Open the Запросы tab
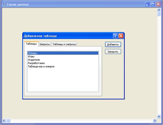The height and width of the screenshot is (125, 163). click(x=44, y=44)
